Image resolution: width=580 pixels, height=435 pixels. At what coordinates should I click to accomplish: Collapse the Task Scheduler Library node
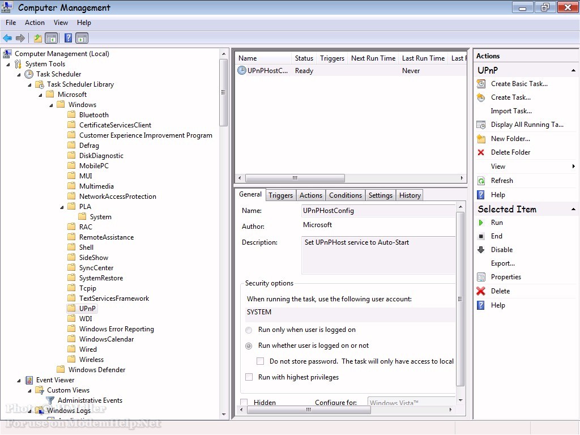tap(29, 85)
